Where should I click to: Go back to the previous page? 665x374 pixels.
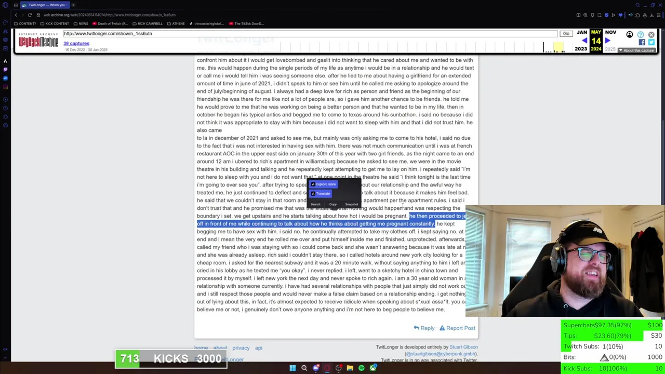[x=16, y=15]
